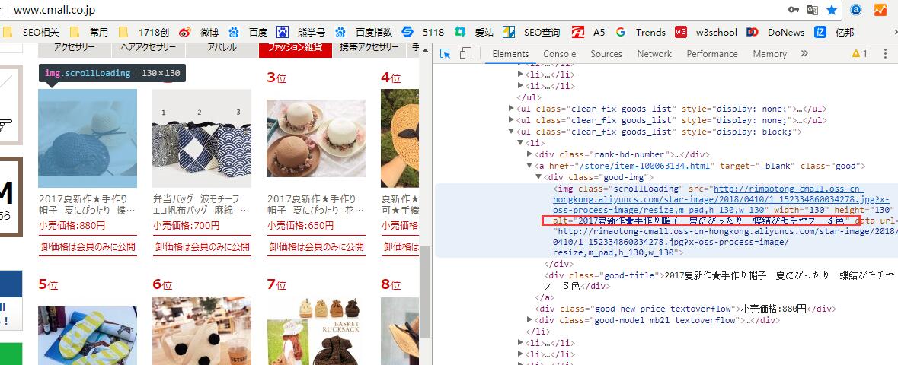Image resolution: width=898 pixels, height=365 pixels.
Task: Switch to the Sources tab
Action: (606, 54)
